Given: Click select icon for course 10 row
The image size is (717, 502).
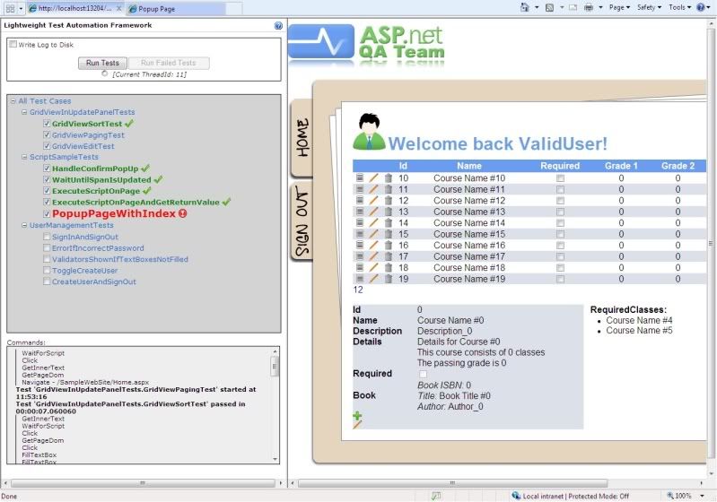Looking at the screenshot, I should pos(360,177).
